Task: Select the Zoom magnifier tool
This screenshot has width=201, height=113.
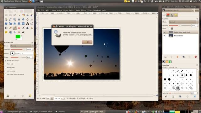Action: coord(15,19)
